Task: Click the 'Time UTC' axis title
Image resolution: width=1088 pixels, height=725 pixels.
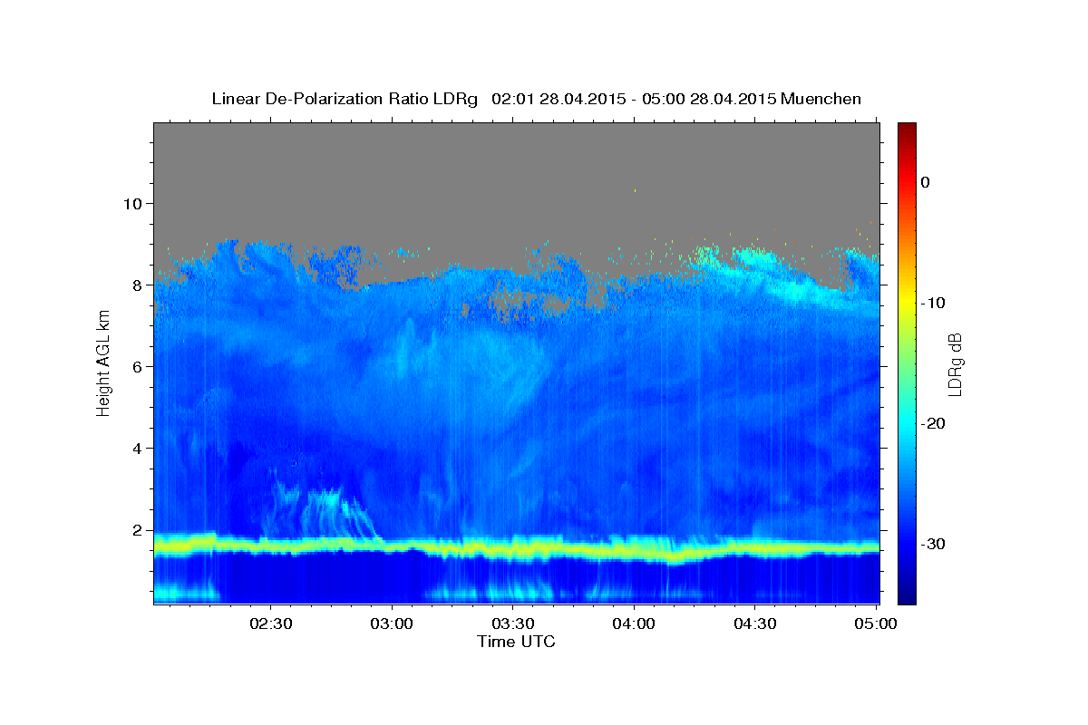Action: tap(516, 642)
